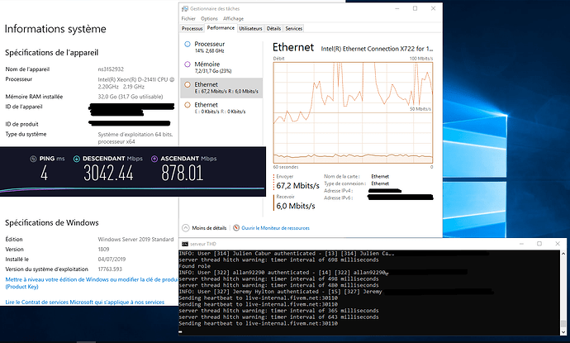Open the Options menu in Task Manager

[209, 18]
